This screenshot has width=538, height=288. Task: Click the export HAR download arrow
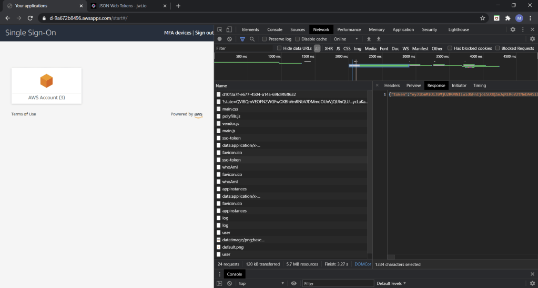379,39
